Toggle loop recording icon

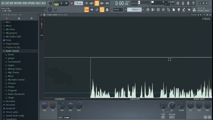click(x=107, y=3)
